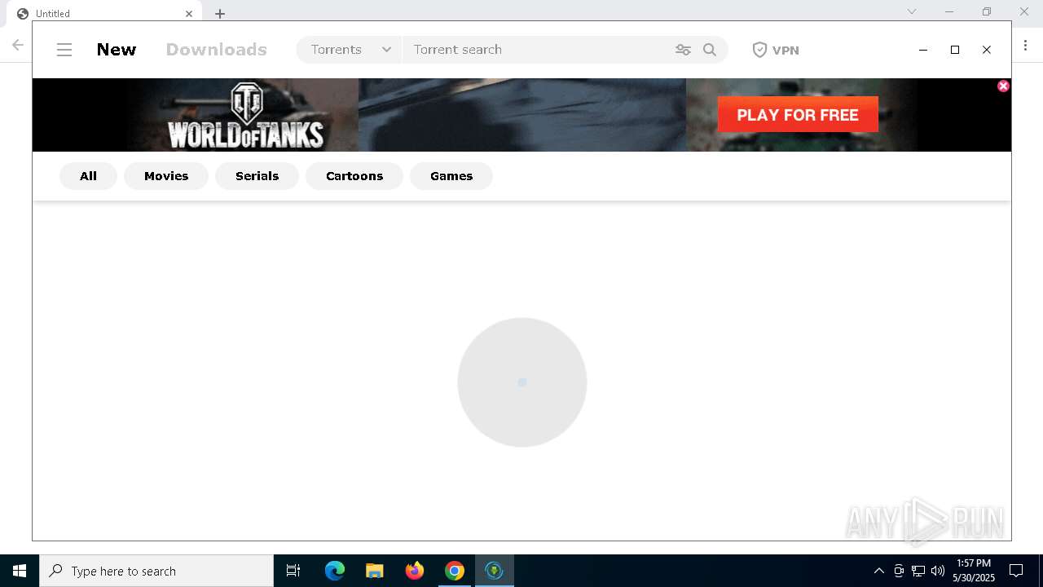Screen dimensions: 1043x587
Task: Open the World of Tanks banner logo
Action: click(x=245, y=116)
